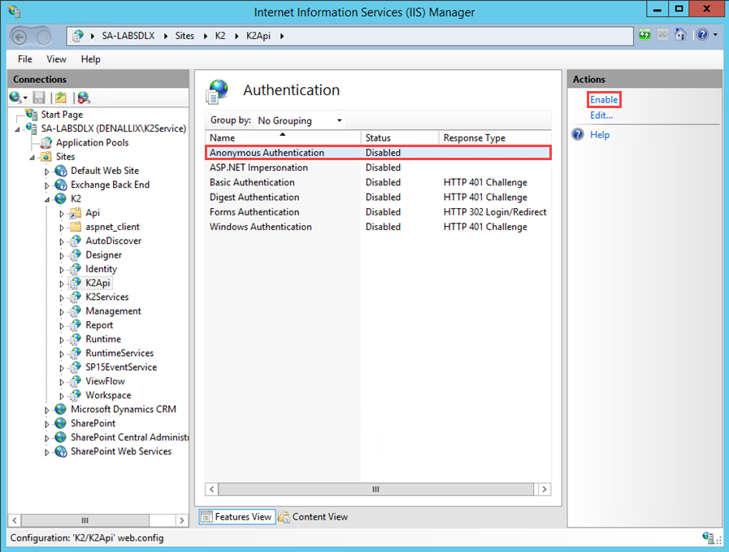Click the Help link in the Actions pane
This screenshot has height=552, width=729.
point(600,135)
